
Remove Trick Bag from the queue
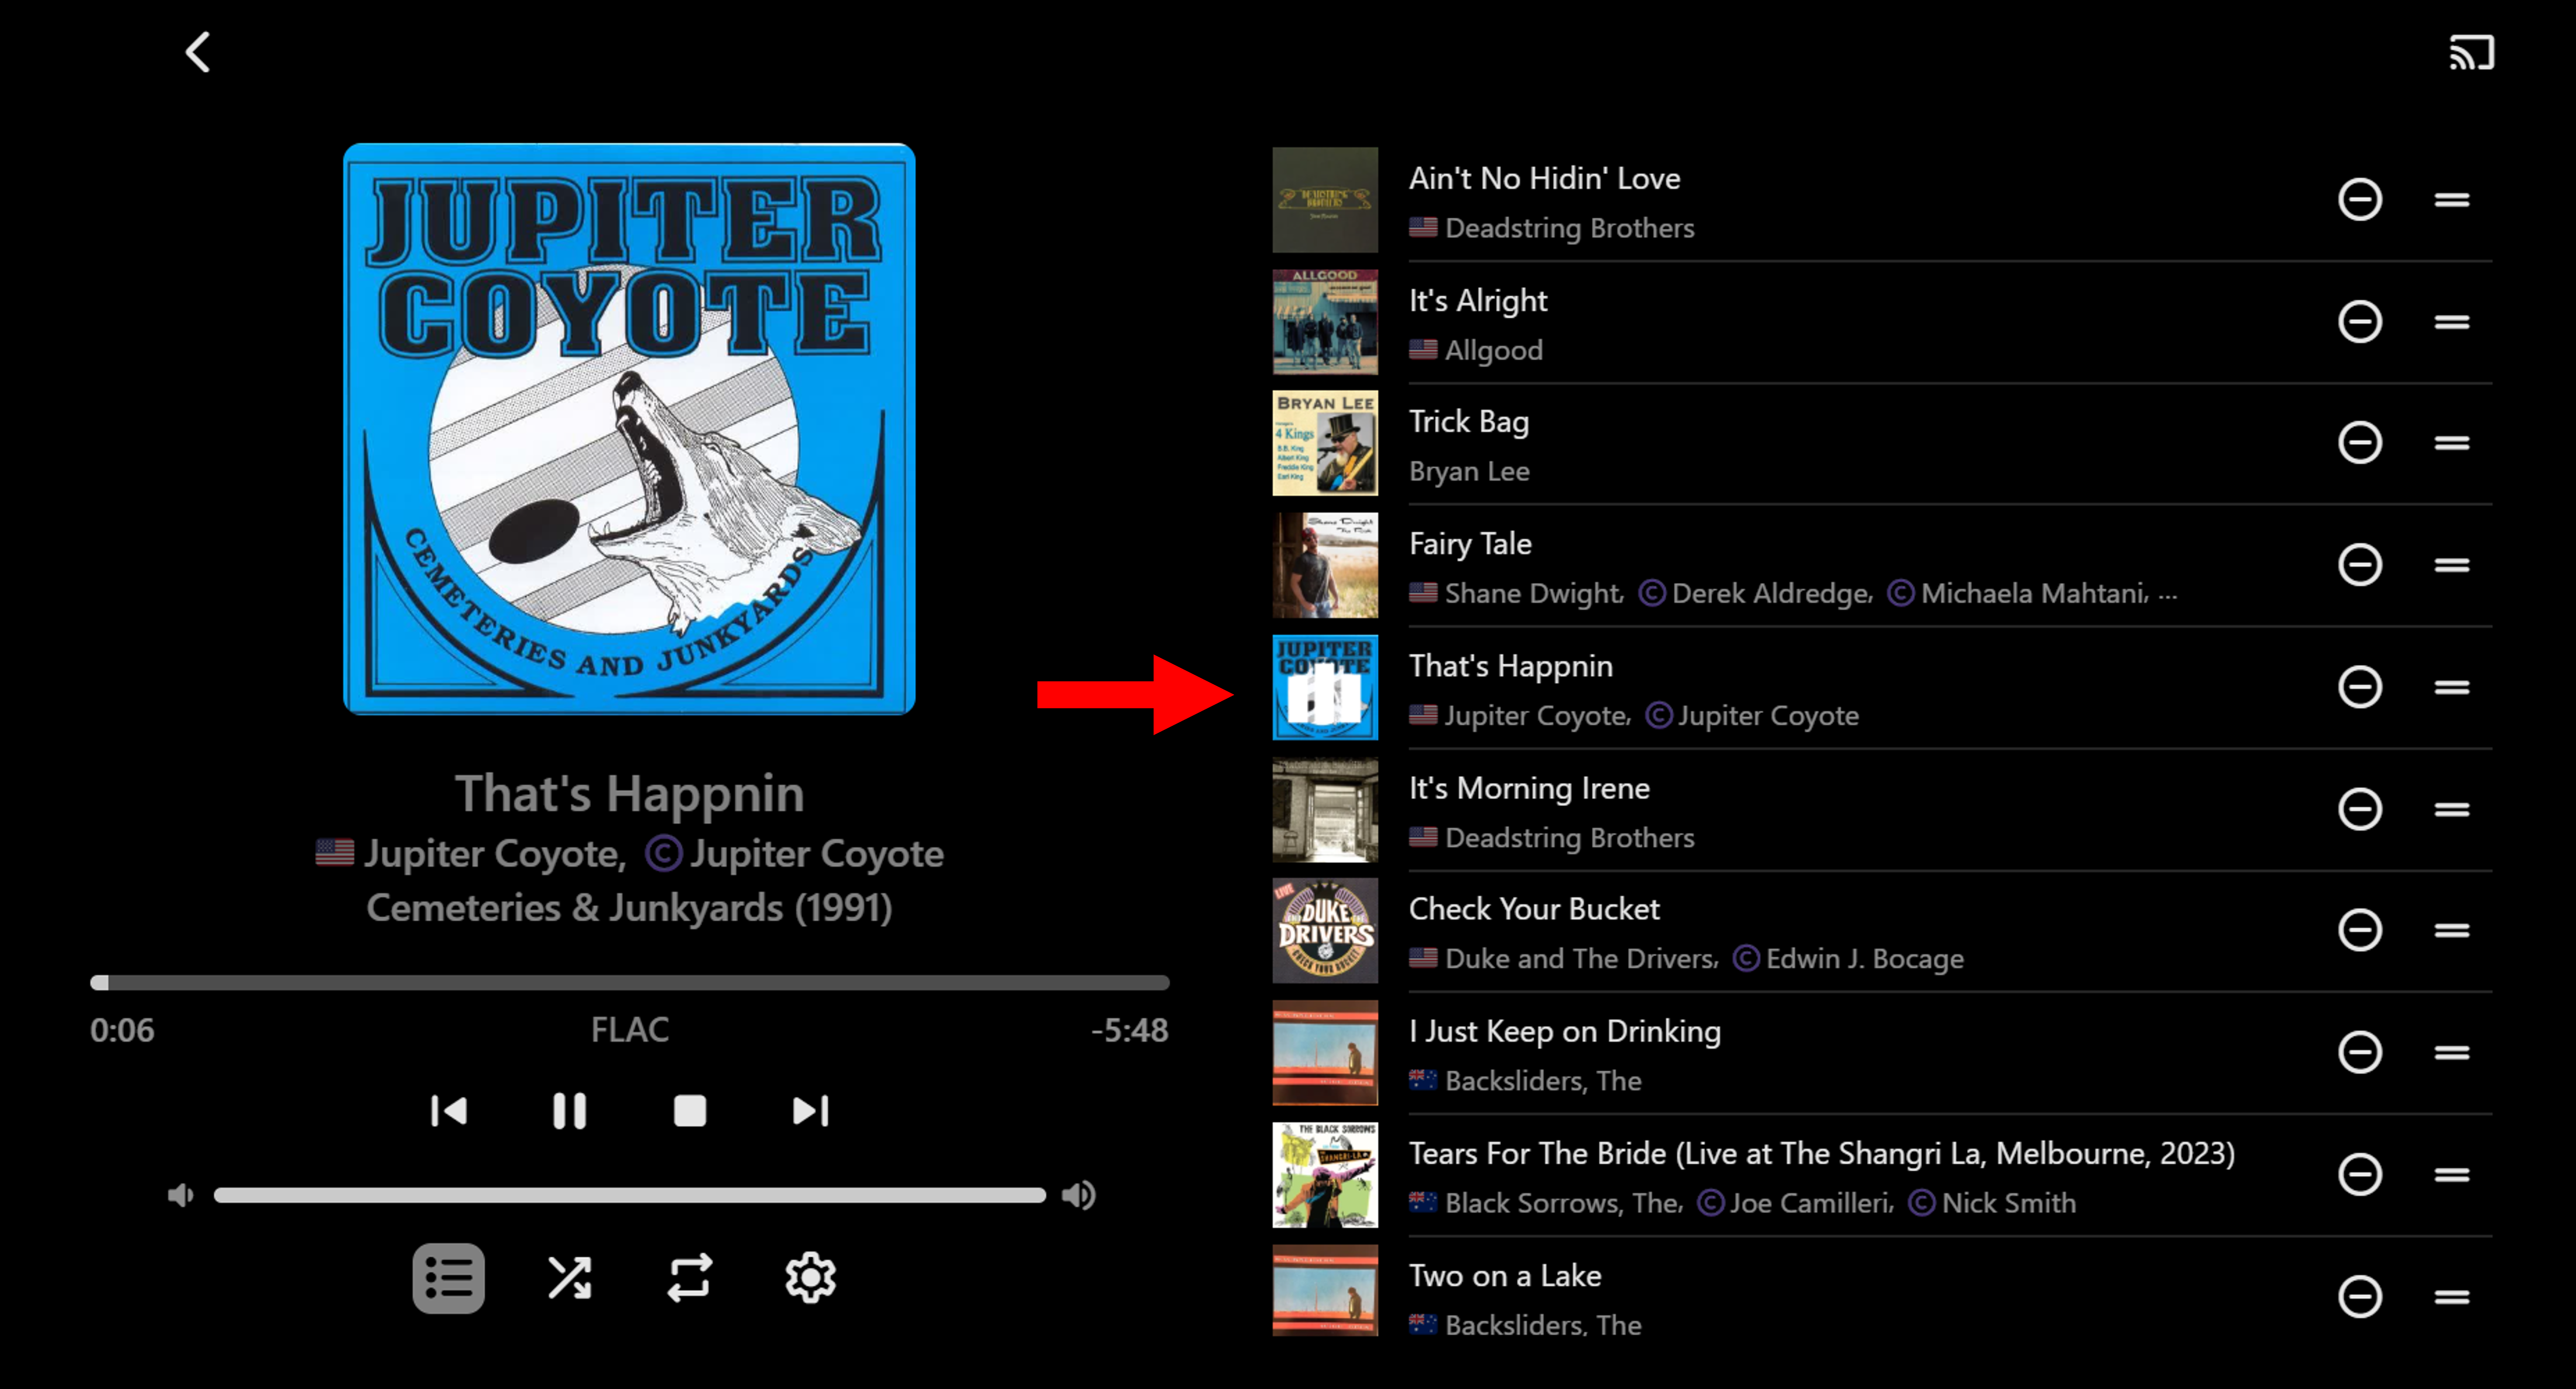point(2360,443)
